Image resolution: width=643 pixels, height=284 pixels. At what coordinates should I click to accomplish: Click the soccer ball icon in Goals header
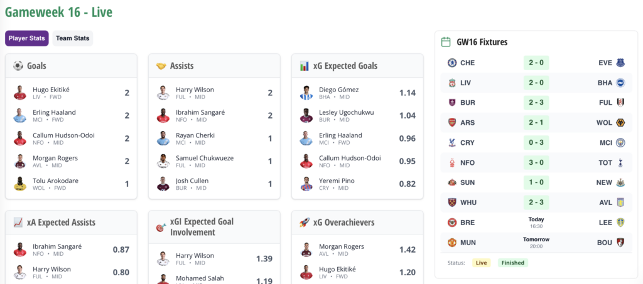coord(18,66)
